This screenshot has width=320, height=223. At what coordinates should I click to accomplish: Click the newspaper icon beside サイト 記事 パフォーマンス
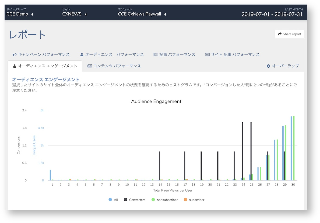pyautogui.click(x=207, y=54)
